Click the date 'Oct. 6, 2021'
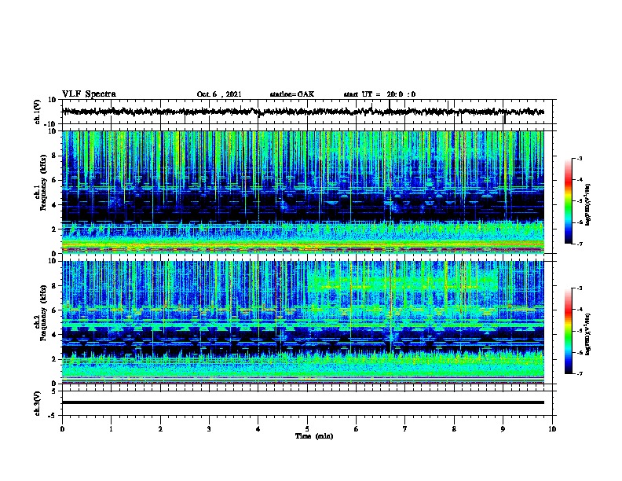Screen dimensions: 622x481 (219, 94)
